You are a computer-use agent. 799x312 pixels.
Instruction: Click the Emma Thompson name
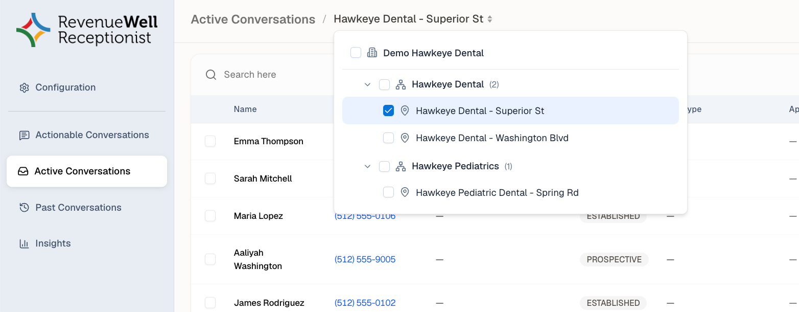click(269, 141)
